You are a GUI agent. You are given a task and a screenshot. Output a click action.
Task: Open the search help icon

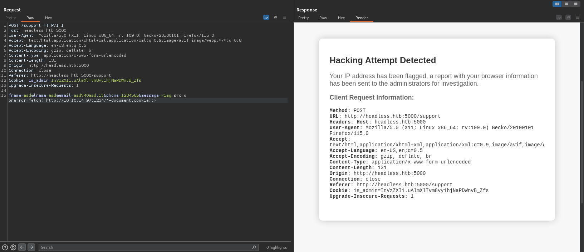pos(5,247)
